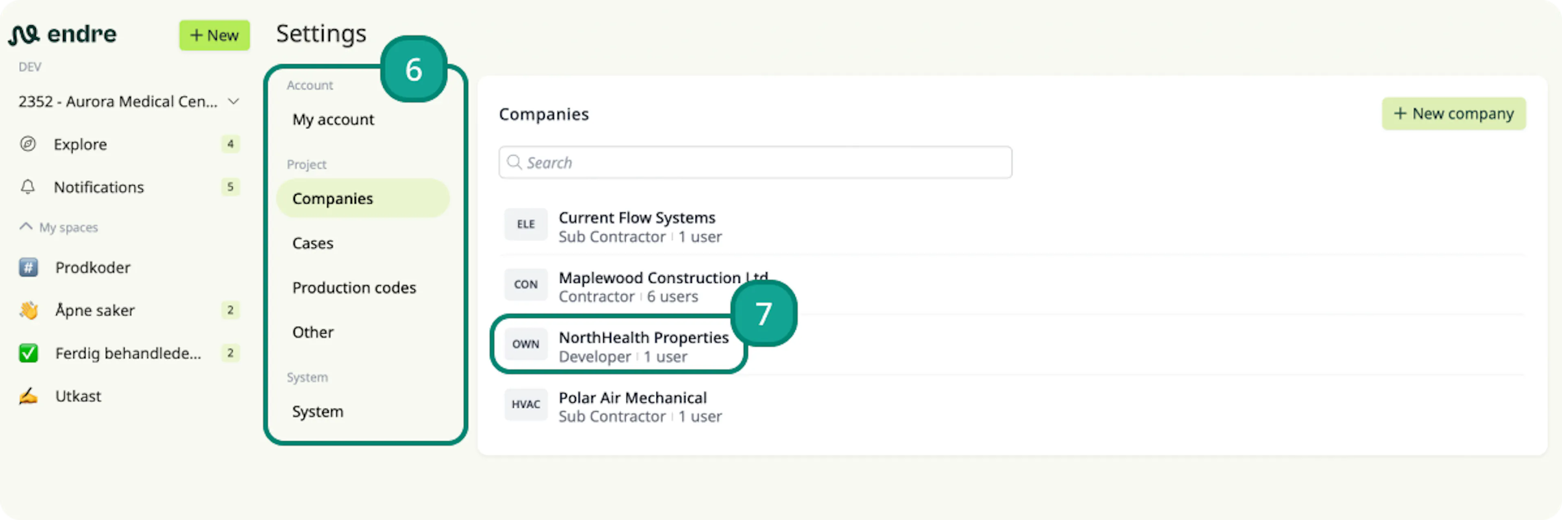This screenshot has width=1562, height=520.
Task: Select Cases in settings menu
Action: (313, 243)
